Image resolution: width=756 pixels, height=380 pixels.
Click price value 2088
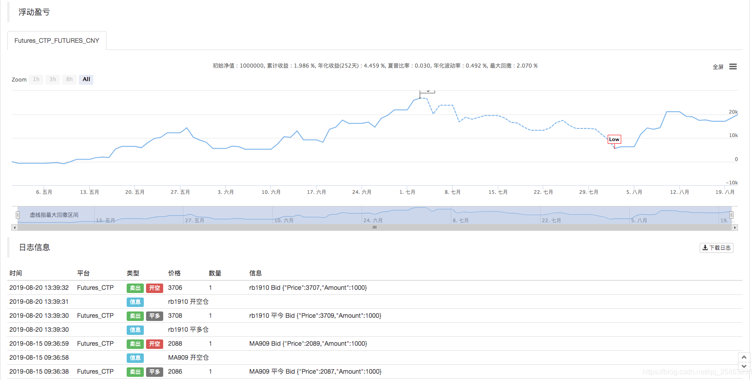(x=175, y=343)
